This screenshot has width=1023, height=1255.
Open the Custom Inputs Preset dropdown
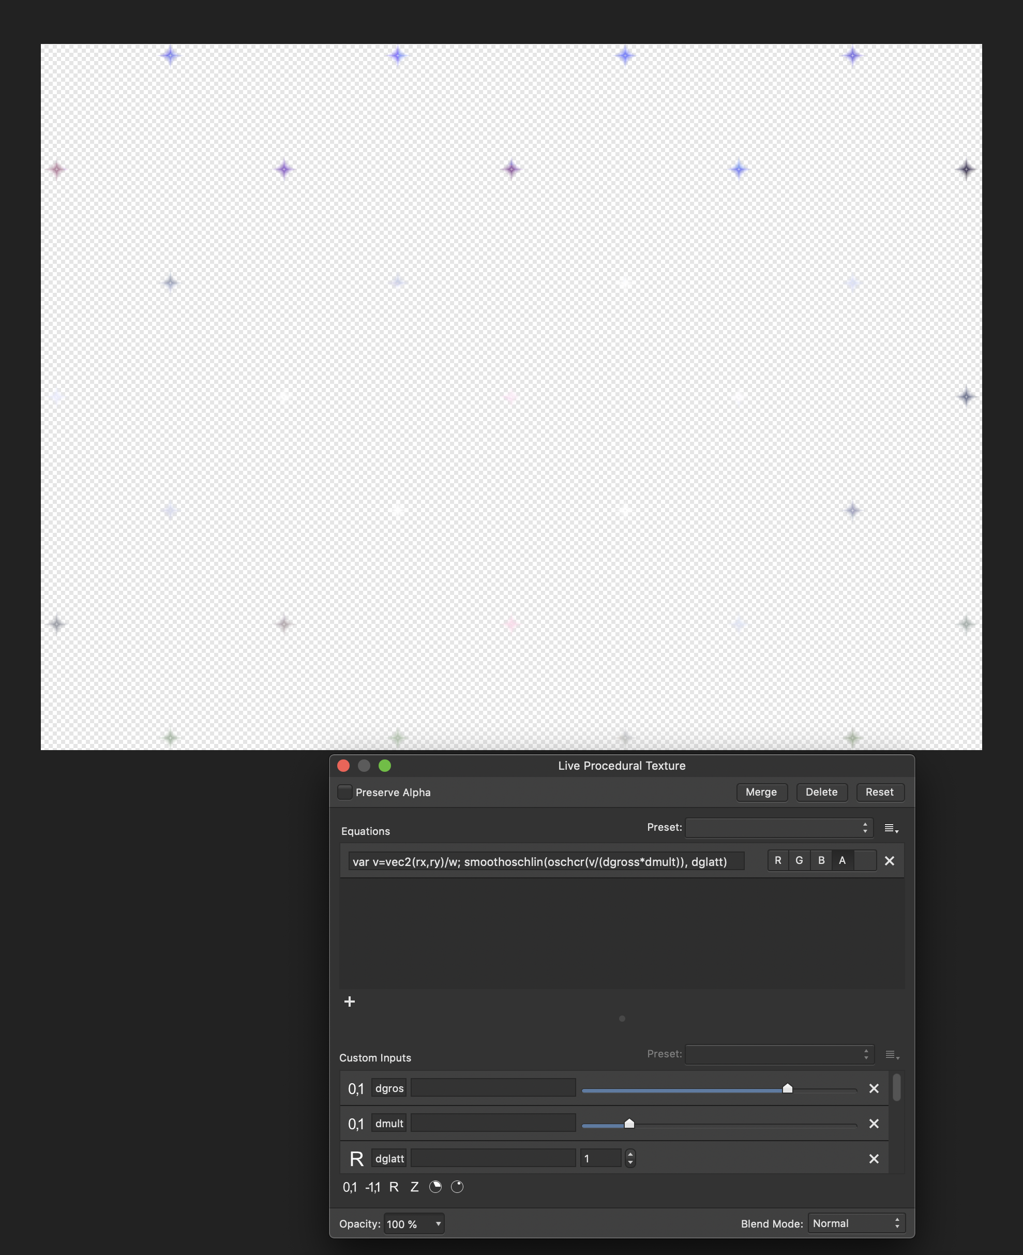(x=779, y=1054)
